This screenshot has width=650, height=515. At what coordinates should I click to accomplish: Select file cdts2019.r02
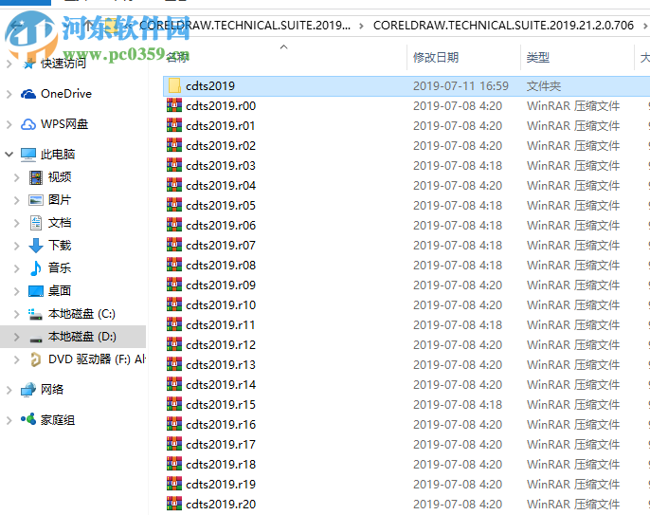tap(221, 146)
